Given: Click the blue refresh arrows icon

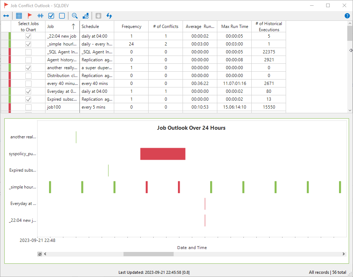Looking at the screenshot, I should (x=109, y=16).
